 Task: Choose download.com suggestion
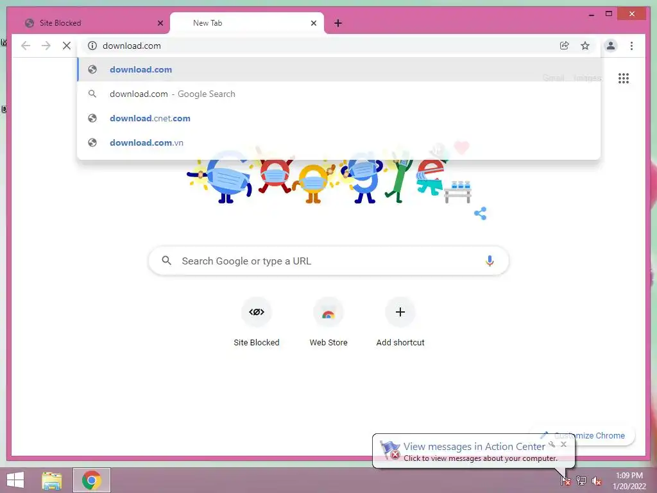[x=339, y=69]
